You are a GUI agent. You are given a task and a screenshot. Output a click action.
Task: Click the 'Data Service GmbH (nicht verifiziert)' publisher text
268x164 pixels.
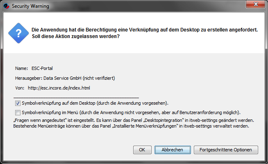79,78
